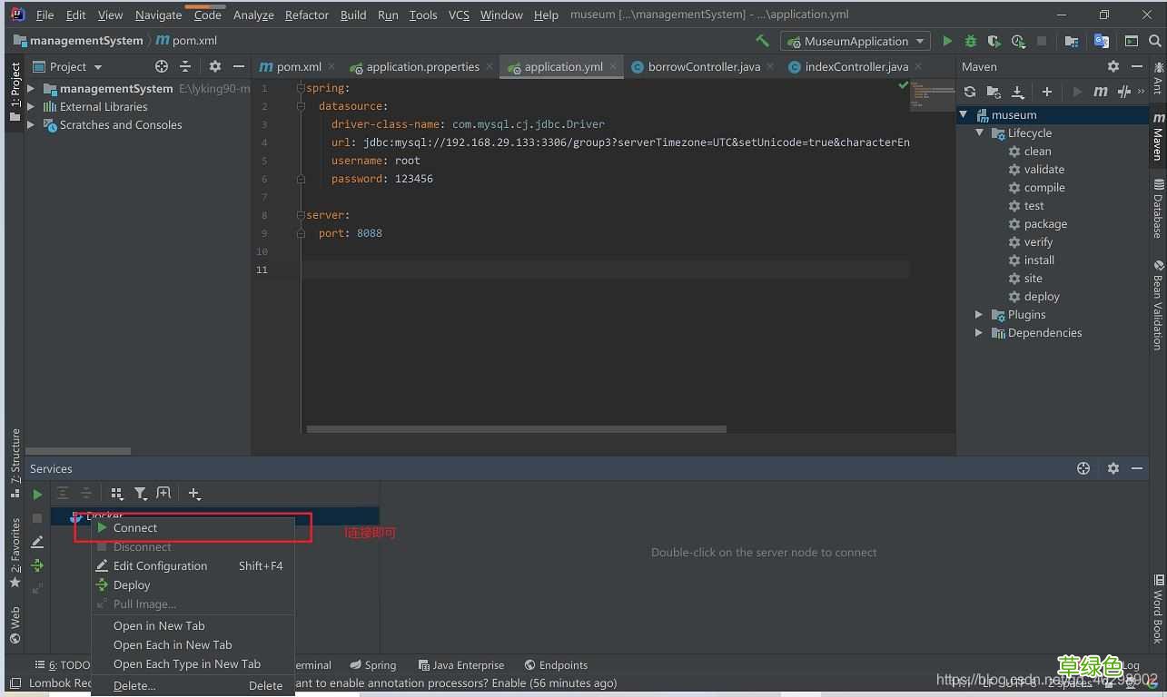
Task: Toggle the Database tool window stripe
Action: pos(1158,208)
